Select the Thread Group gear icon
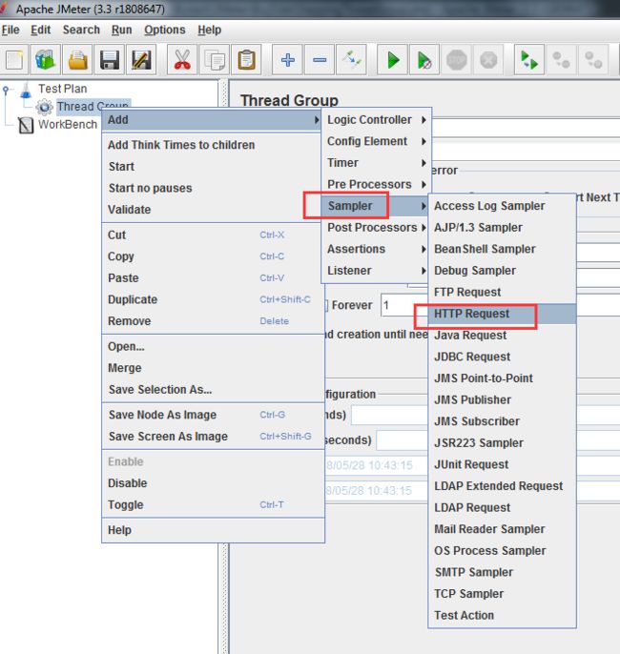Screen dimensions: 620x654 [x=44, y=107]
